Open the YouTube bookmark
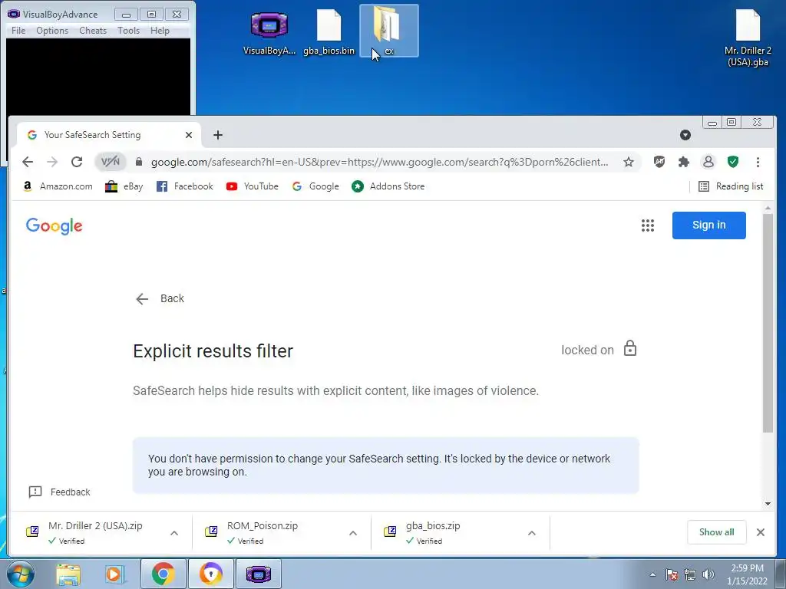The height and width of the screenshot is (589, 786). (252, 186)
